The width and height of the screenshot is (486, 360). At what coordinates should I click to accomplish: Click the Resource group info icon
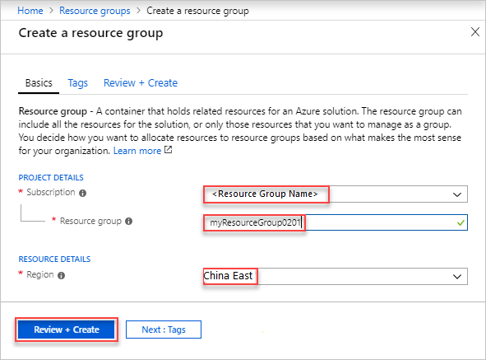tap(128, 221)
